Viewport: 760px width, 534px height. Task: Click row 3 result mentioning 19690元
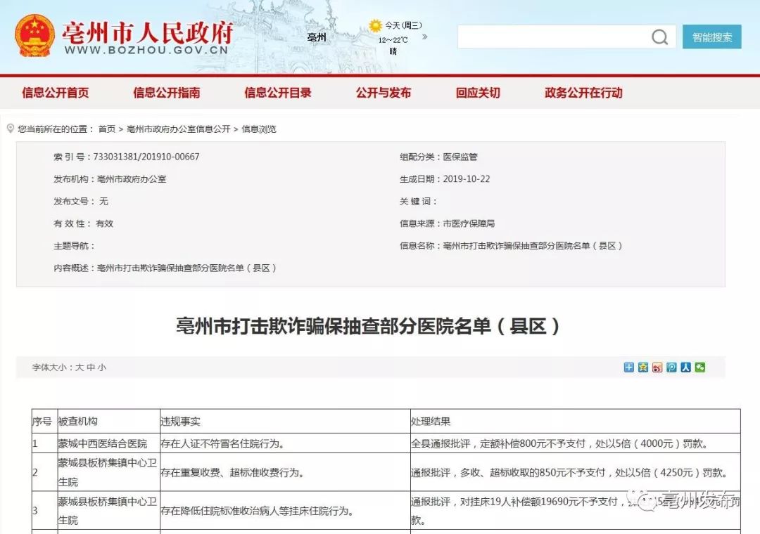pos(576,511)
